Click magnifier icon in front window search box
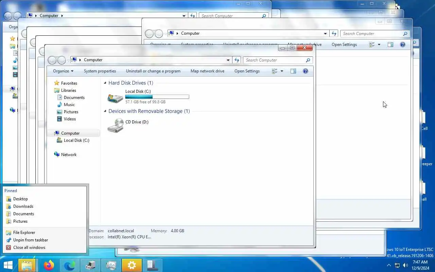Viewport: 435px width, 272px height. tap(308, 60)
